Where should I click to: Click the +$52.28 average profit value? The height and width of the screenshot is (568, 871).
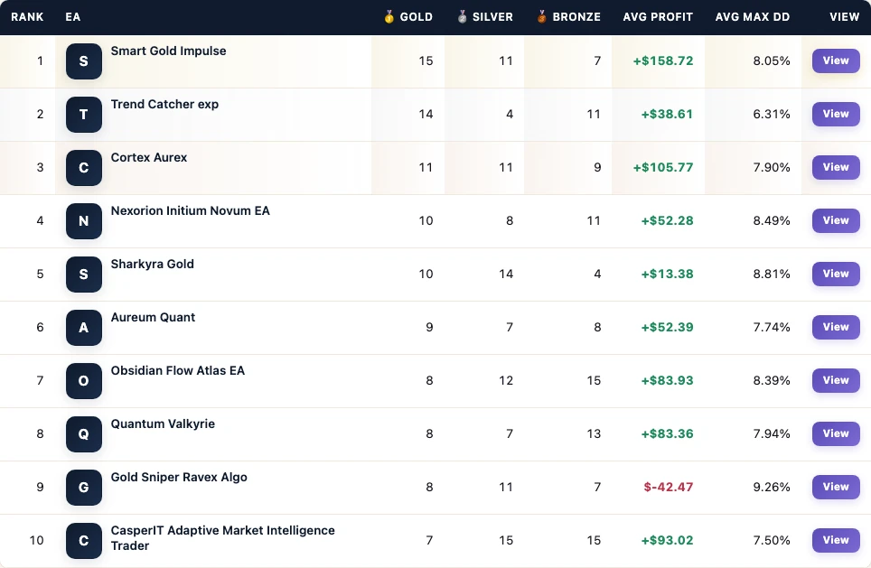pos(667,221)
